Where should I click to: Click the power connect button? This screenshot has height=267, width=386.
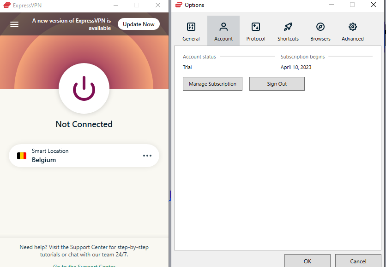(84, 88)
